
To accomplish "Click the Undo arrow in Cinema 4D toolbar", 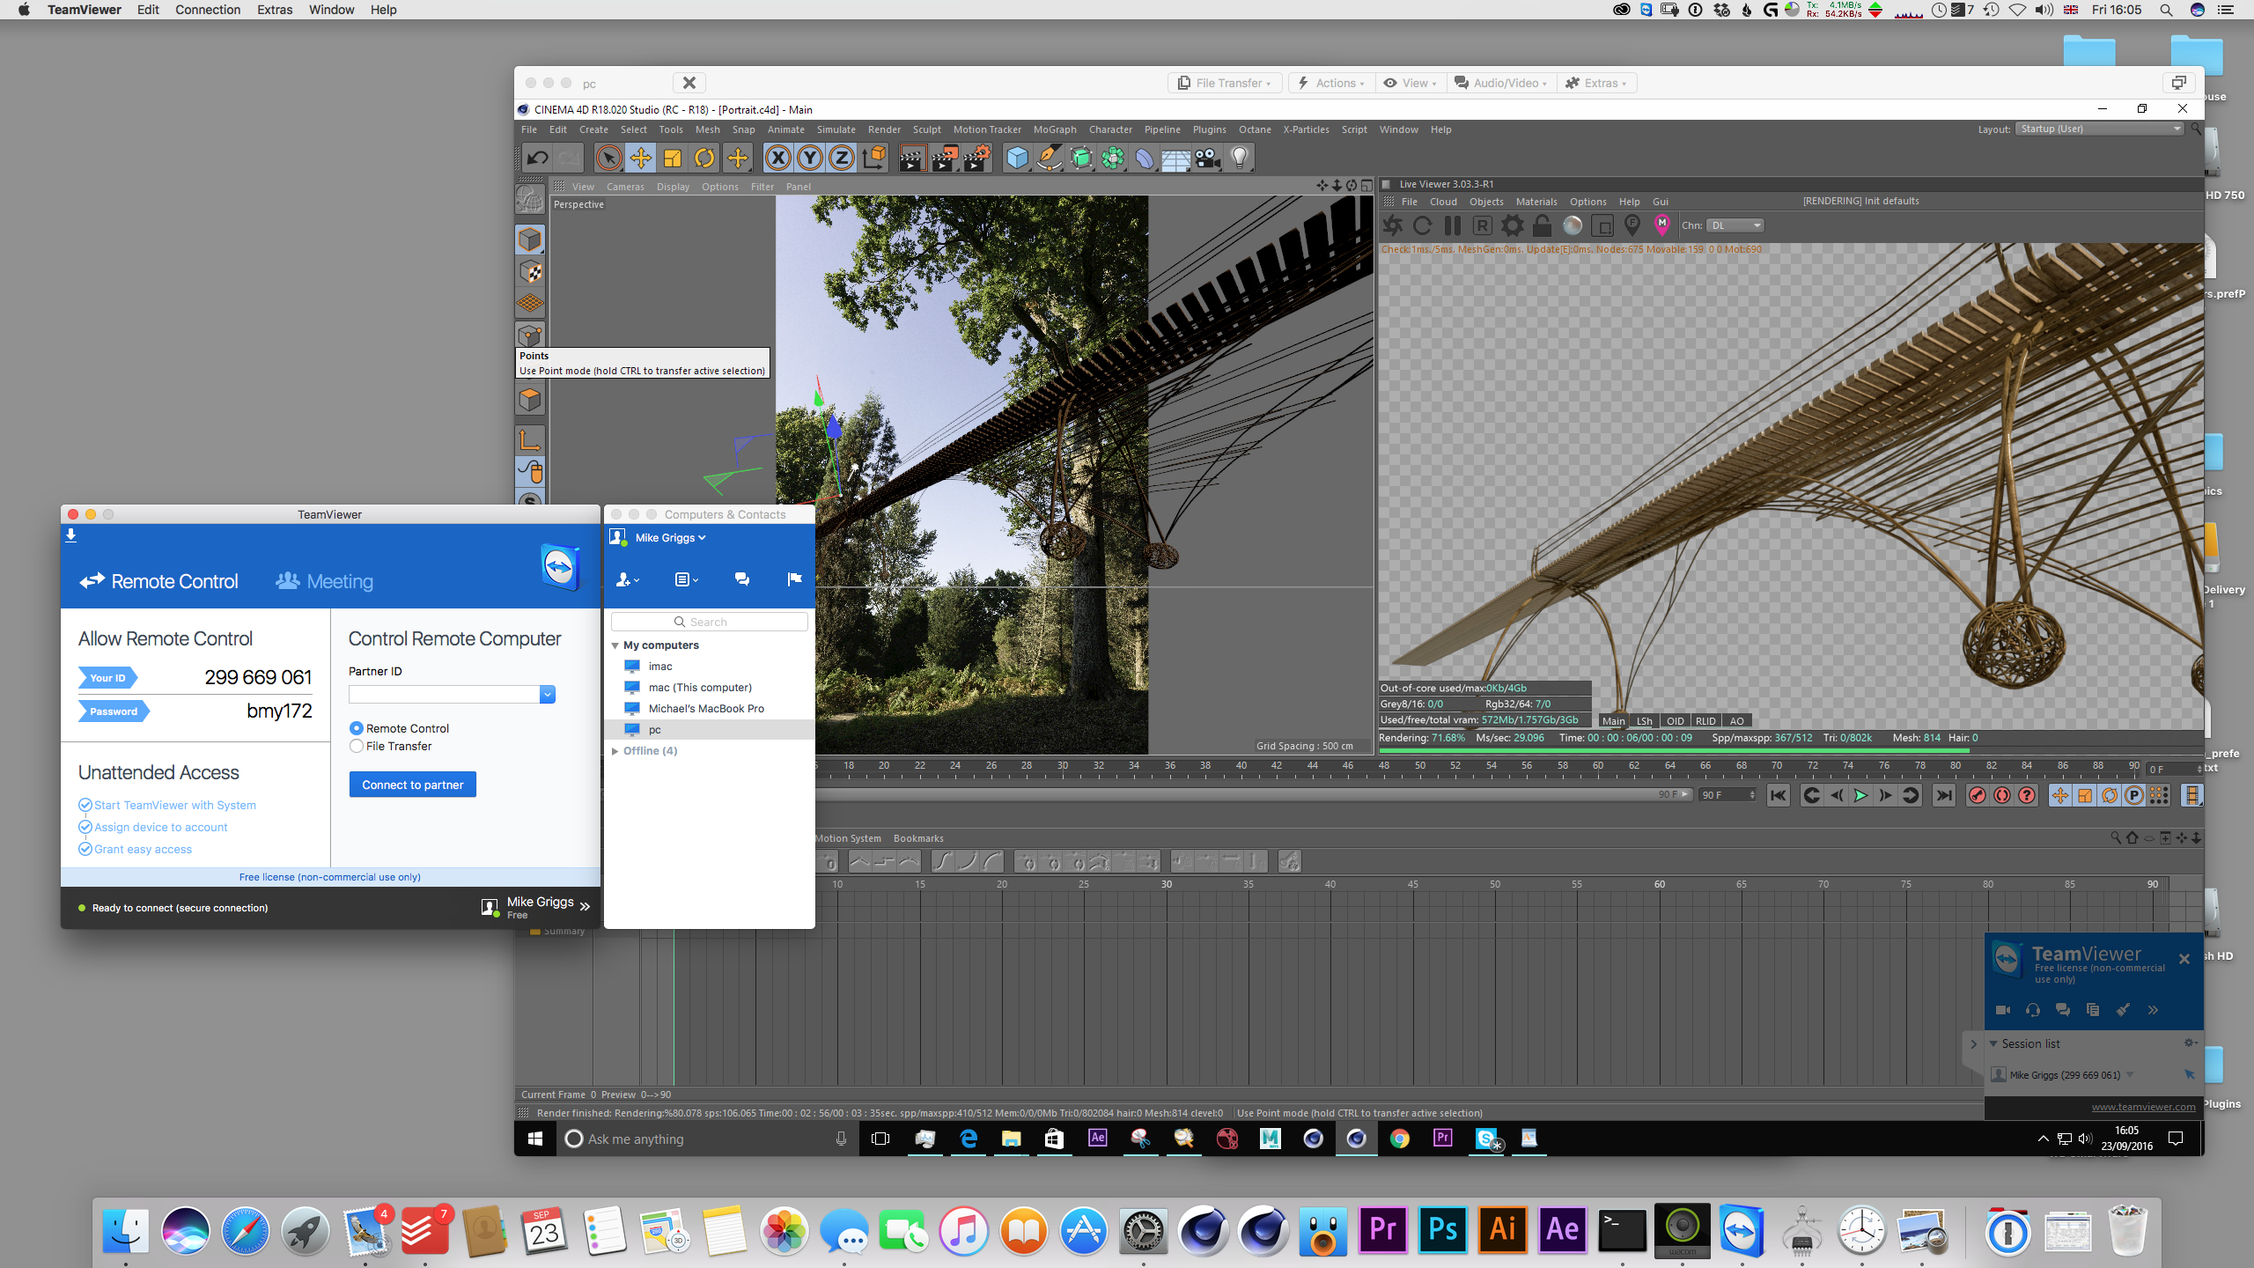I will coord(537,158).
